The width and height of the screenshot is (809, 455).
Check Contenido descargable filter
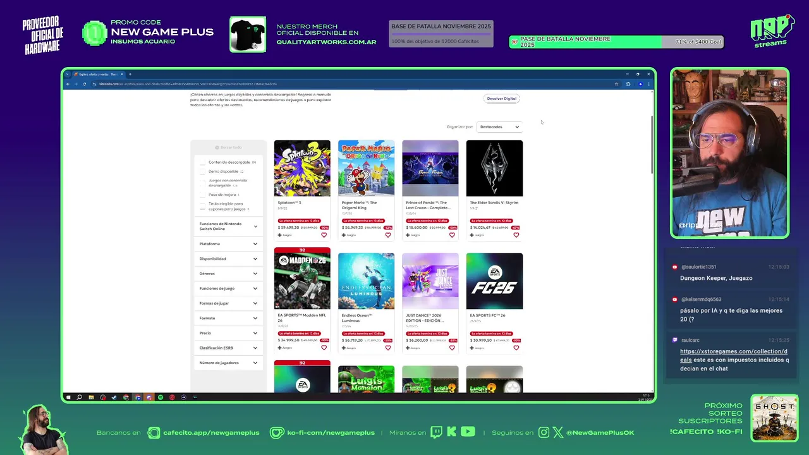coord(202,162)
